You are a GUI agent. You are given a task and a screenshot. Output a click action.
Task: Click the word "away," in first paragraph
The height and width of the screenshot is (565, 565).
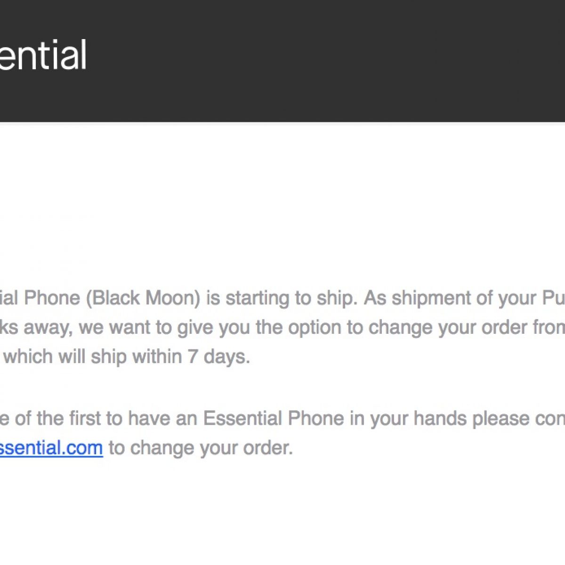coord(48,327)
